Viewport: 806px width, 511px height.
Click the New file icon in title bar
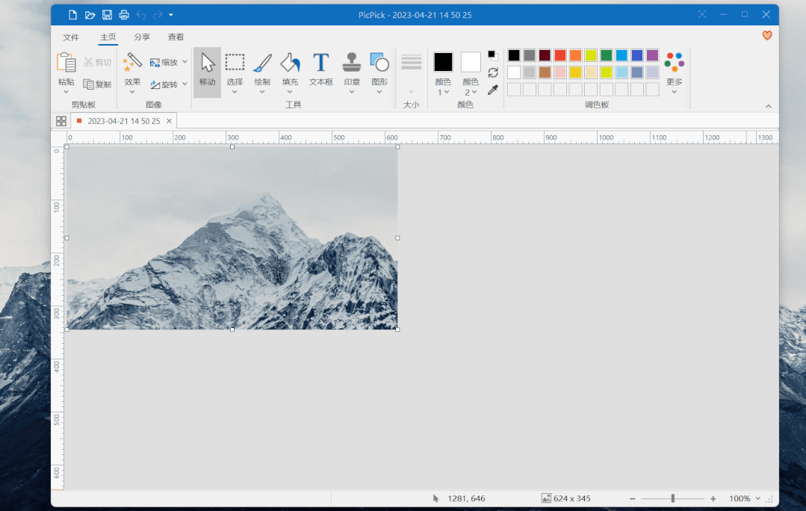coord(72,15)
